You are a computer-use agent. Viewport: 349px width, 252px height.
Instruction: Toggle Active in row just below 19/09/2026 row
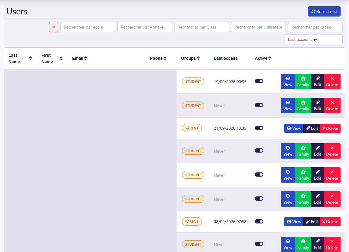[259, 105]
